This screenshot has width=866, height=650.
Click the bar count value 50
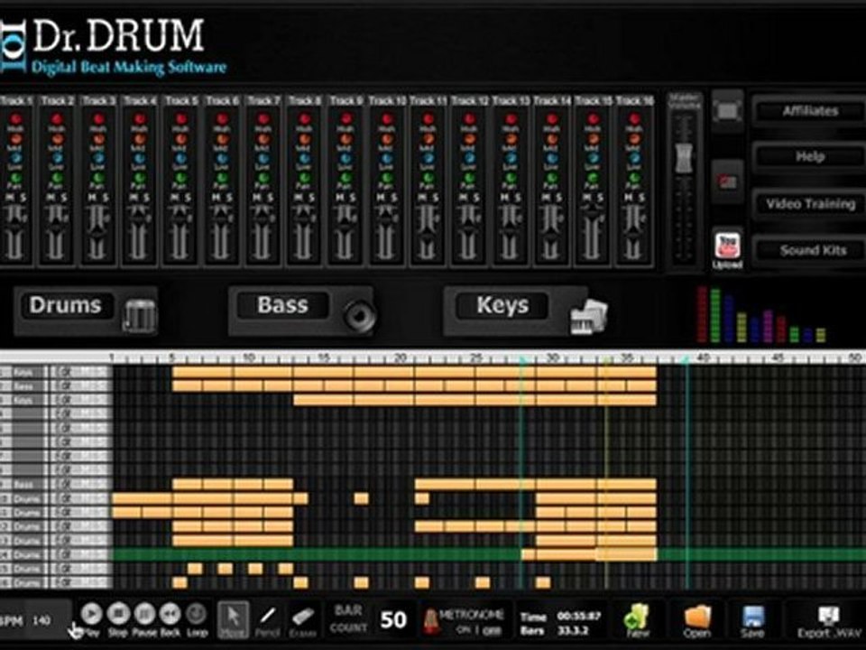[393, 619]
